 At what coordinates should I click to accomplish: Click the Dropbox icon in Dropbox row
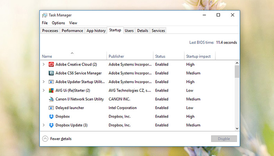pyautogui.click(x=51, y=117)
